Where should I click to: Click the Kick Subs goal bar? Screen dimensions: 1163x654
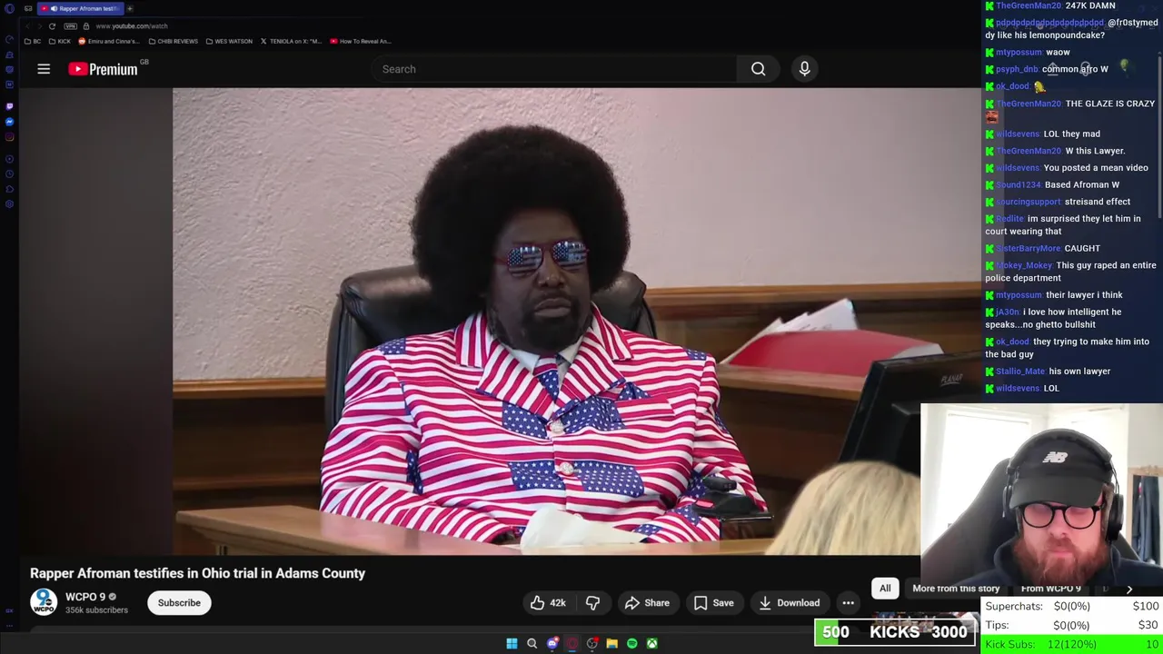(x=1072, y=644)
